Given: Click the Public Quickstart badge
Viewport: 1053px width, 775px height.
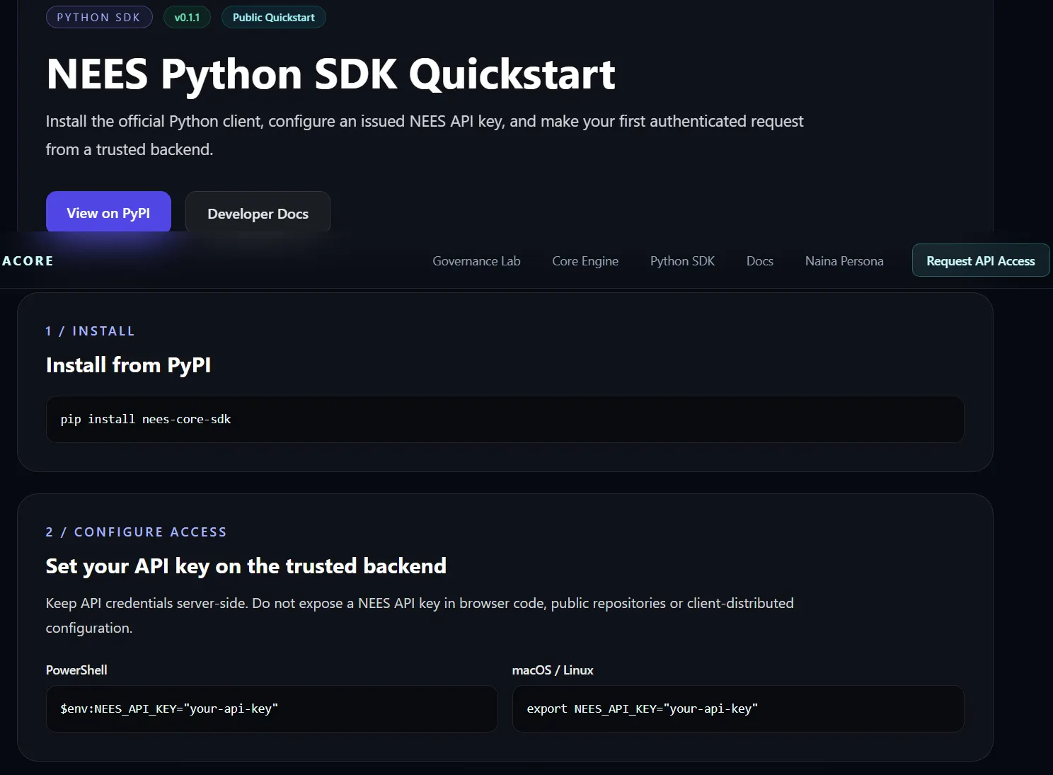Looking at the screenshot, I should (x=274, y=17).
